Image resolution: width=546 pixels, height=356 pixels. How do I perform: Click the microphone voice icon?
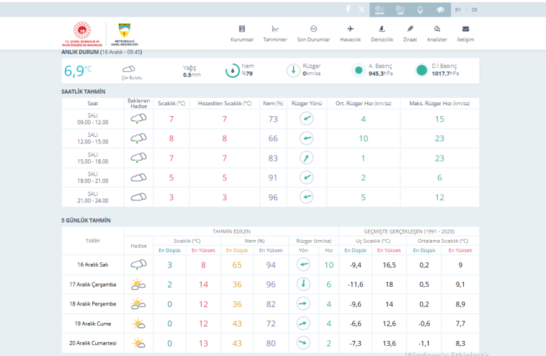click(420, 9)
